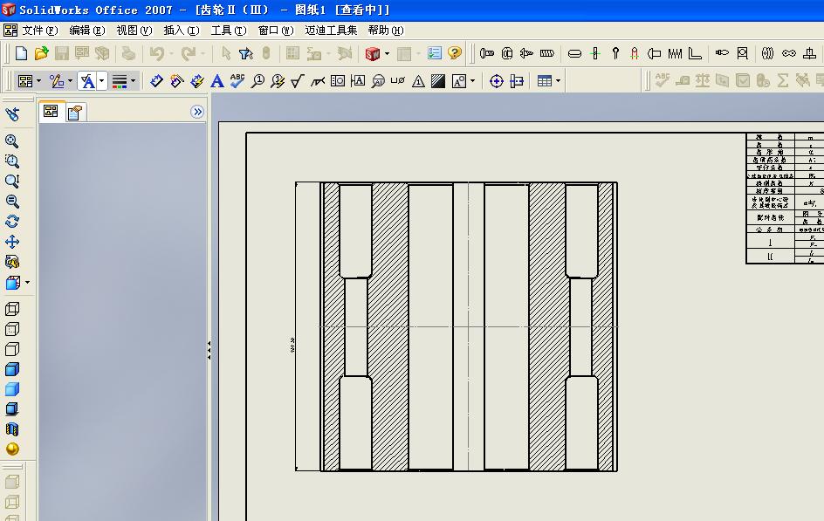This screenshot has height=521, width=824.
Task: Insert a Toolbox spring component
Action: click(676, 53)
